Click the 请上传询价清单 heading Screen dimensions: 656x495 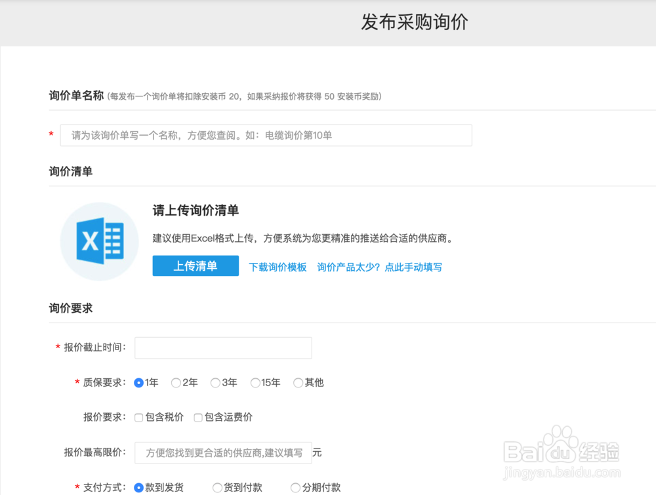pyautogui.click(x=195, y=210)
